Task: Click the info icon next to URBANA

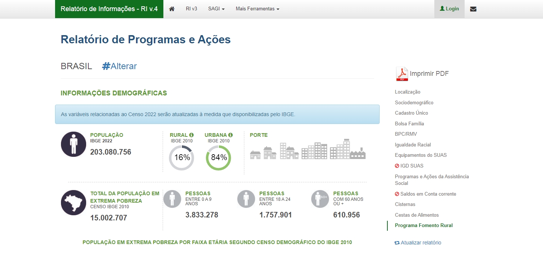Action: (x=230, y=135)
